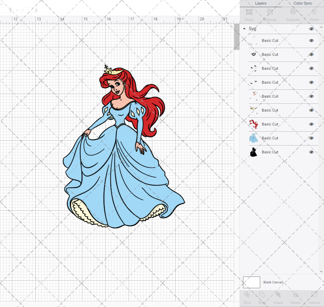Image resolution: width=324 pixels, height=307 pixels.
Task: Click the Layers panel scroll-up arrow
Action: [321, 27]
